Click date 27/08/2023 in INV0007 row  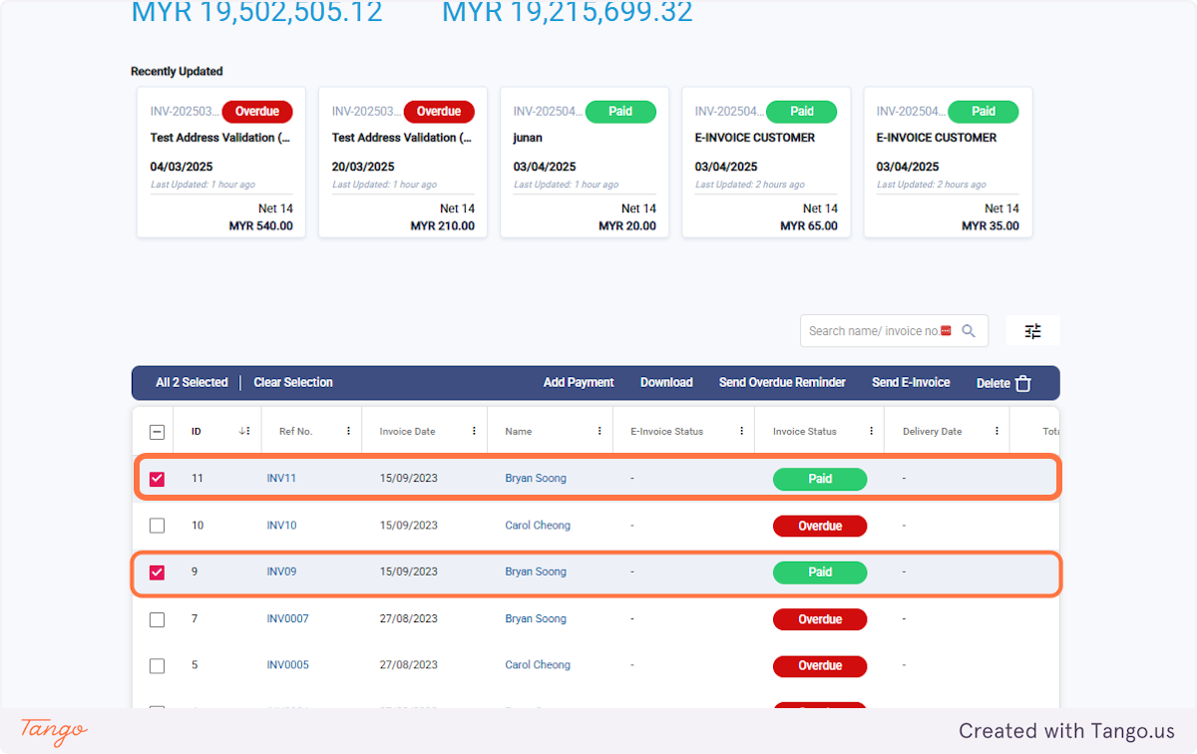(x=408, y=618)
